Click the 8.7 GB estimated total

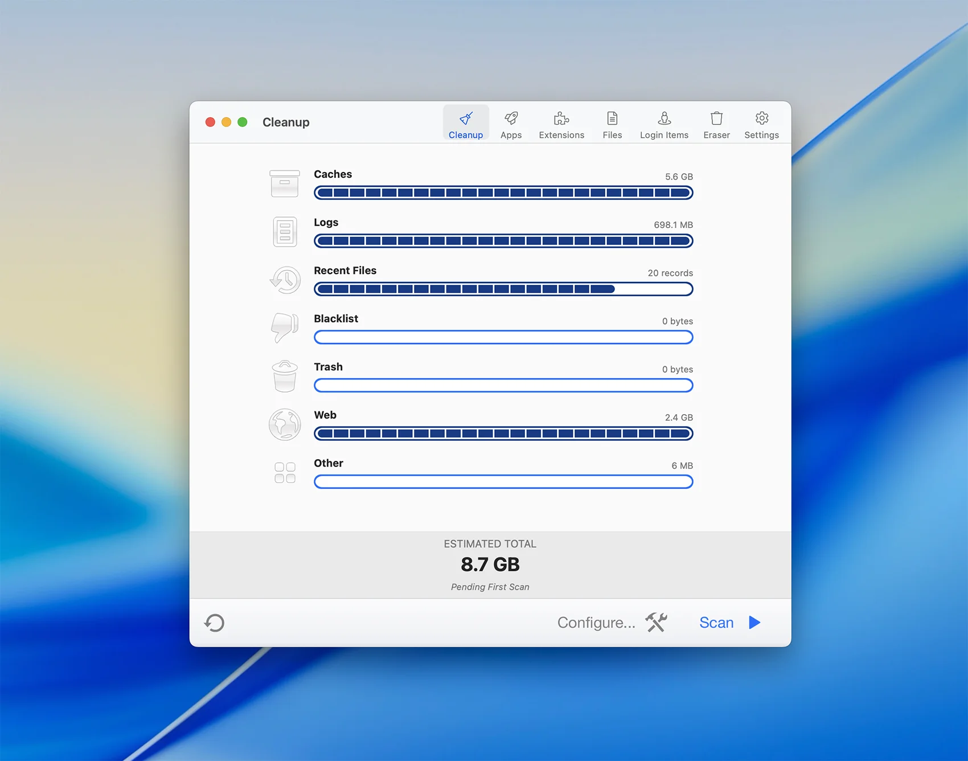coord(490,564)
